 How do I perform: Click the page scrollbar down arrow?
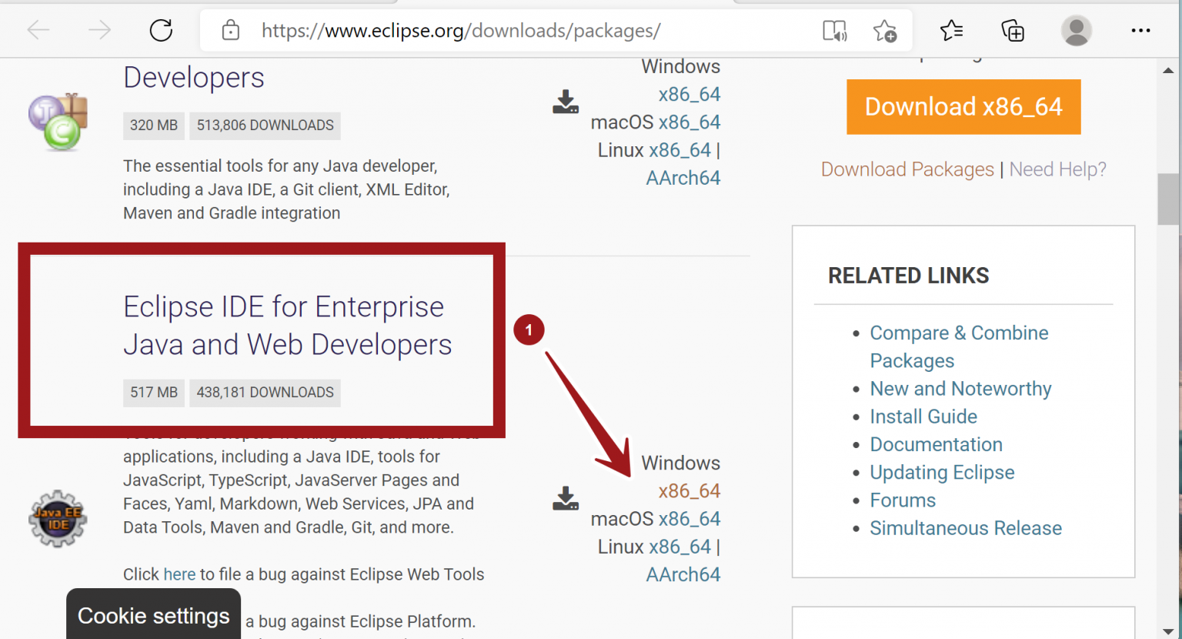(1168, 631)
